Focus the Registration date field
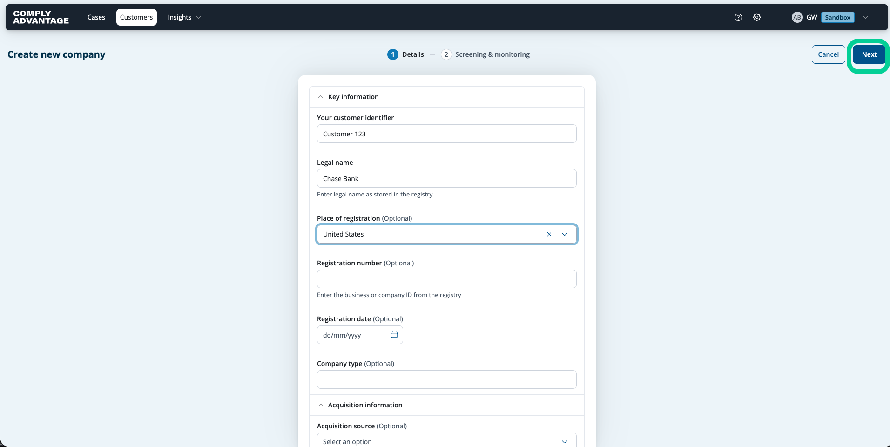 pos(360,335)
